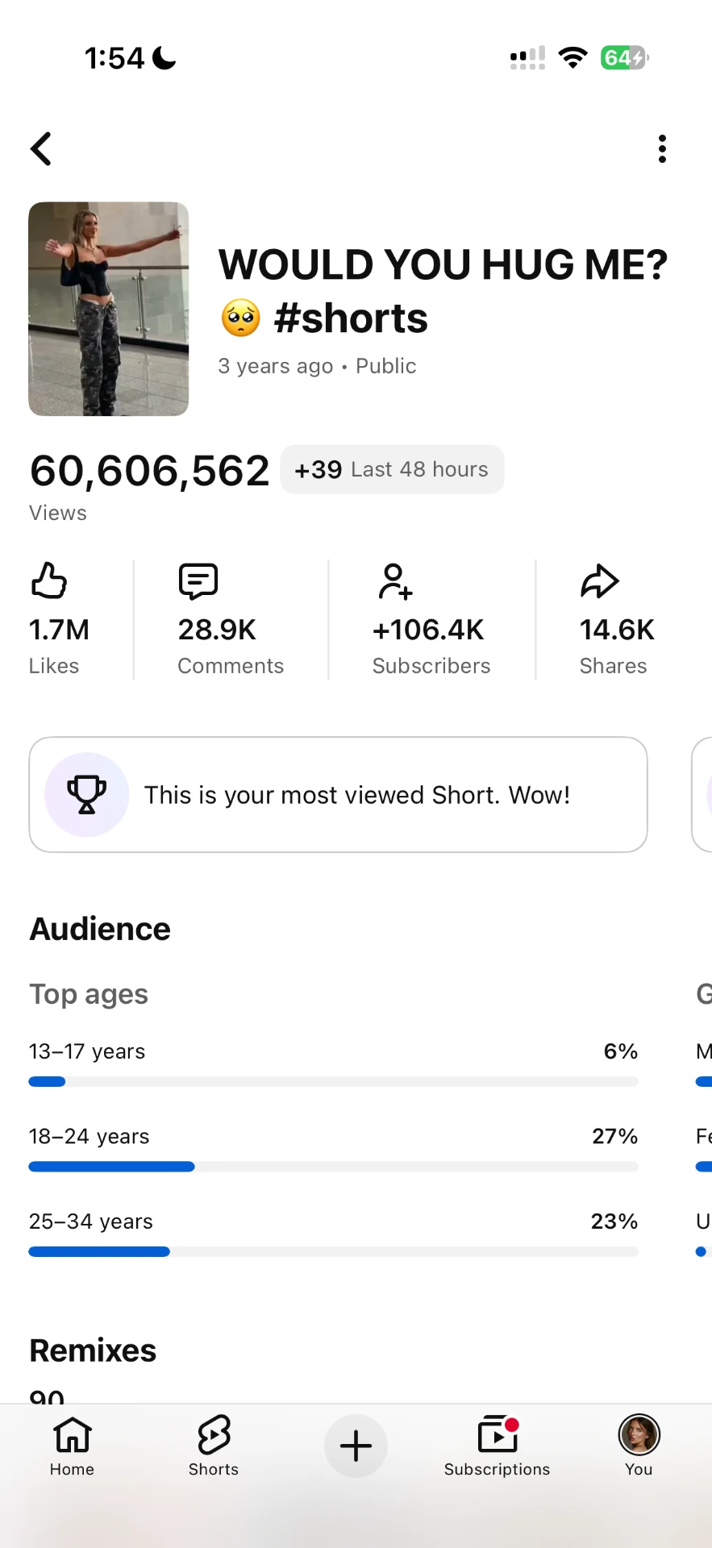Tap the 1:54 clock in status bar
Image resolution: width=712 pixels, height=1548 pixels.
click(115, 58)
